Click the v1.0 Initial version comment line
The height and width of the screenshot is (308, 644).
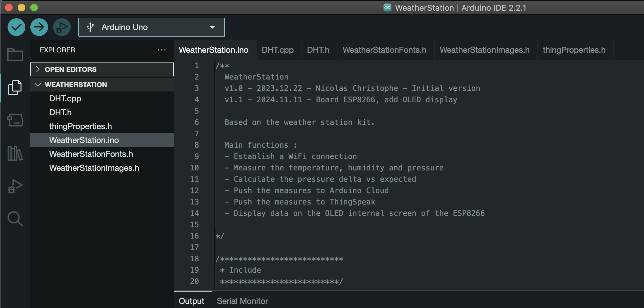[x=352, y=88]
